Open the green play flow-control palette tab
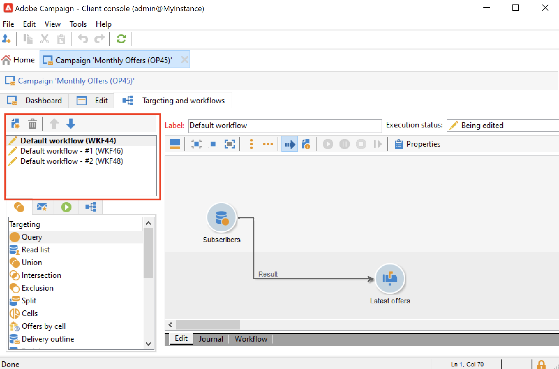 pyautogui.click(x=66, y=207)
